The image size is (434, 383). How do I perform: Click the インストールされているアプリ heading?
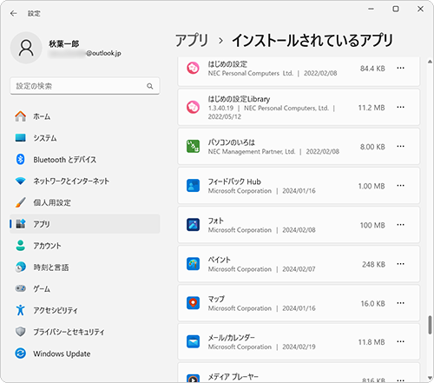(312, 40)
